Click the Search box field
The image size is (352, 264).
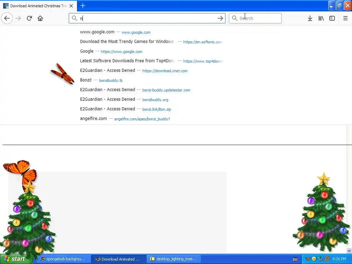tap(255, 18)
